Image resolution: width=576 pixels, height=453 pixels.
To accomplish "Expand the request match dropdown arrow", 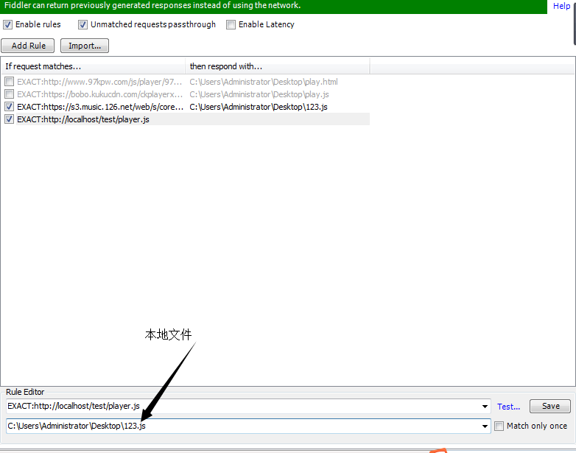I will click(485, 407).
